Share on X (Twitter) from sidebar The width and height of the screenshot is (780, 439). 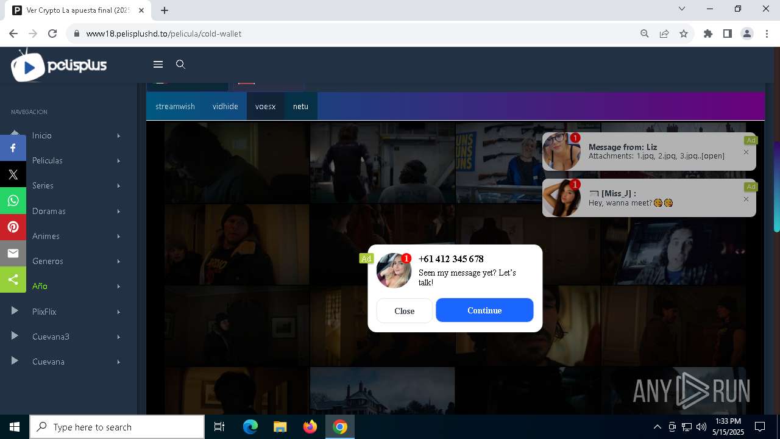tap(13, 174)
